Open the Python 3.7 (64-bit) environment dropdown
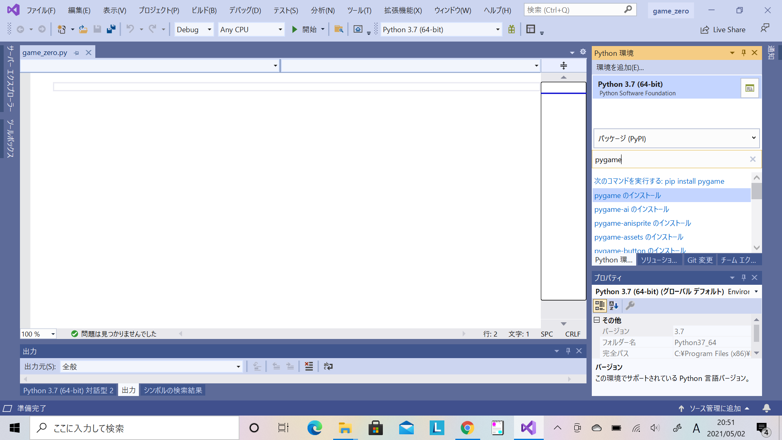Screen dimensions: 782x440 (442, 29)
